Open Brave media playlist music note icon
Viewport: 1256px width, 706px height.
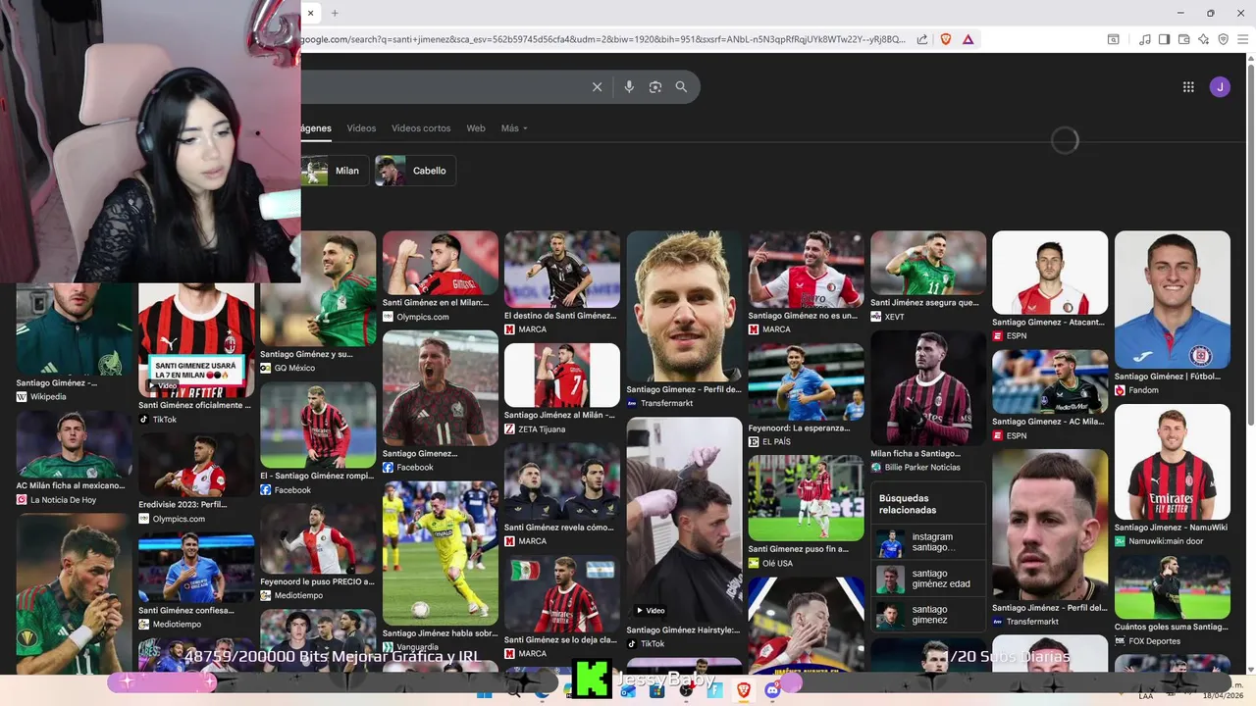pos(1145,39)
